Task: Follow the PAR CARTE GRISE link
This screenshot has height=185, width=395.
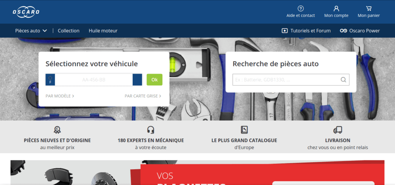Action: pos(143,96)
